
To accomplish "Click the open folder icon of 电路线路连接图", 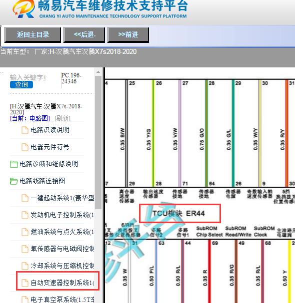I will (x=14, y=181).
